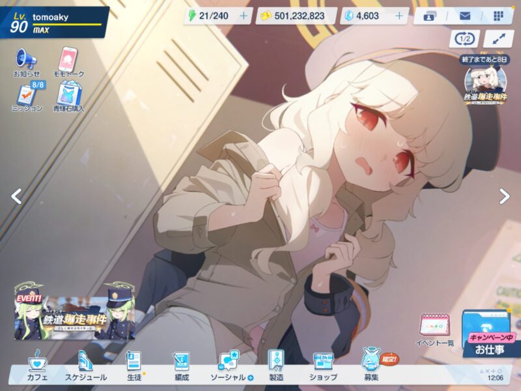The image size is (521, 391).
Task: Add stamina with the plus next to 21/240
Action: click(x=244, y=16)
